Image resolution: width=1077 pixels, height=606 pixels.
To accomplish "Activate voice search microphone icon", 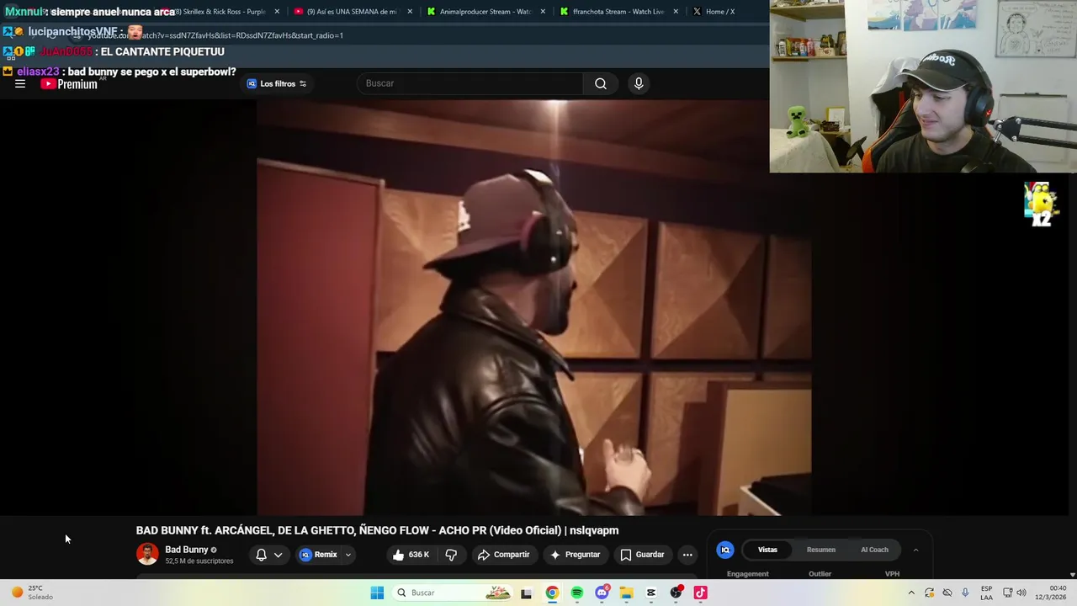I will [x=639, y=83].
